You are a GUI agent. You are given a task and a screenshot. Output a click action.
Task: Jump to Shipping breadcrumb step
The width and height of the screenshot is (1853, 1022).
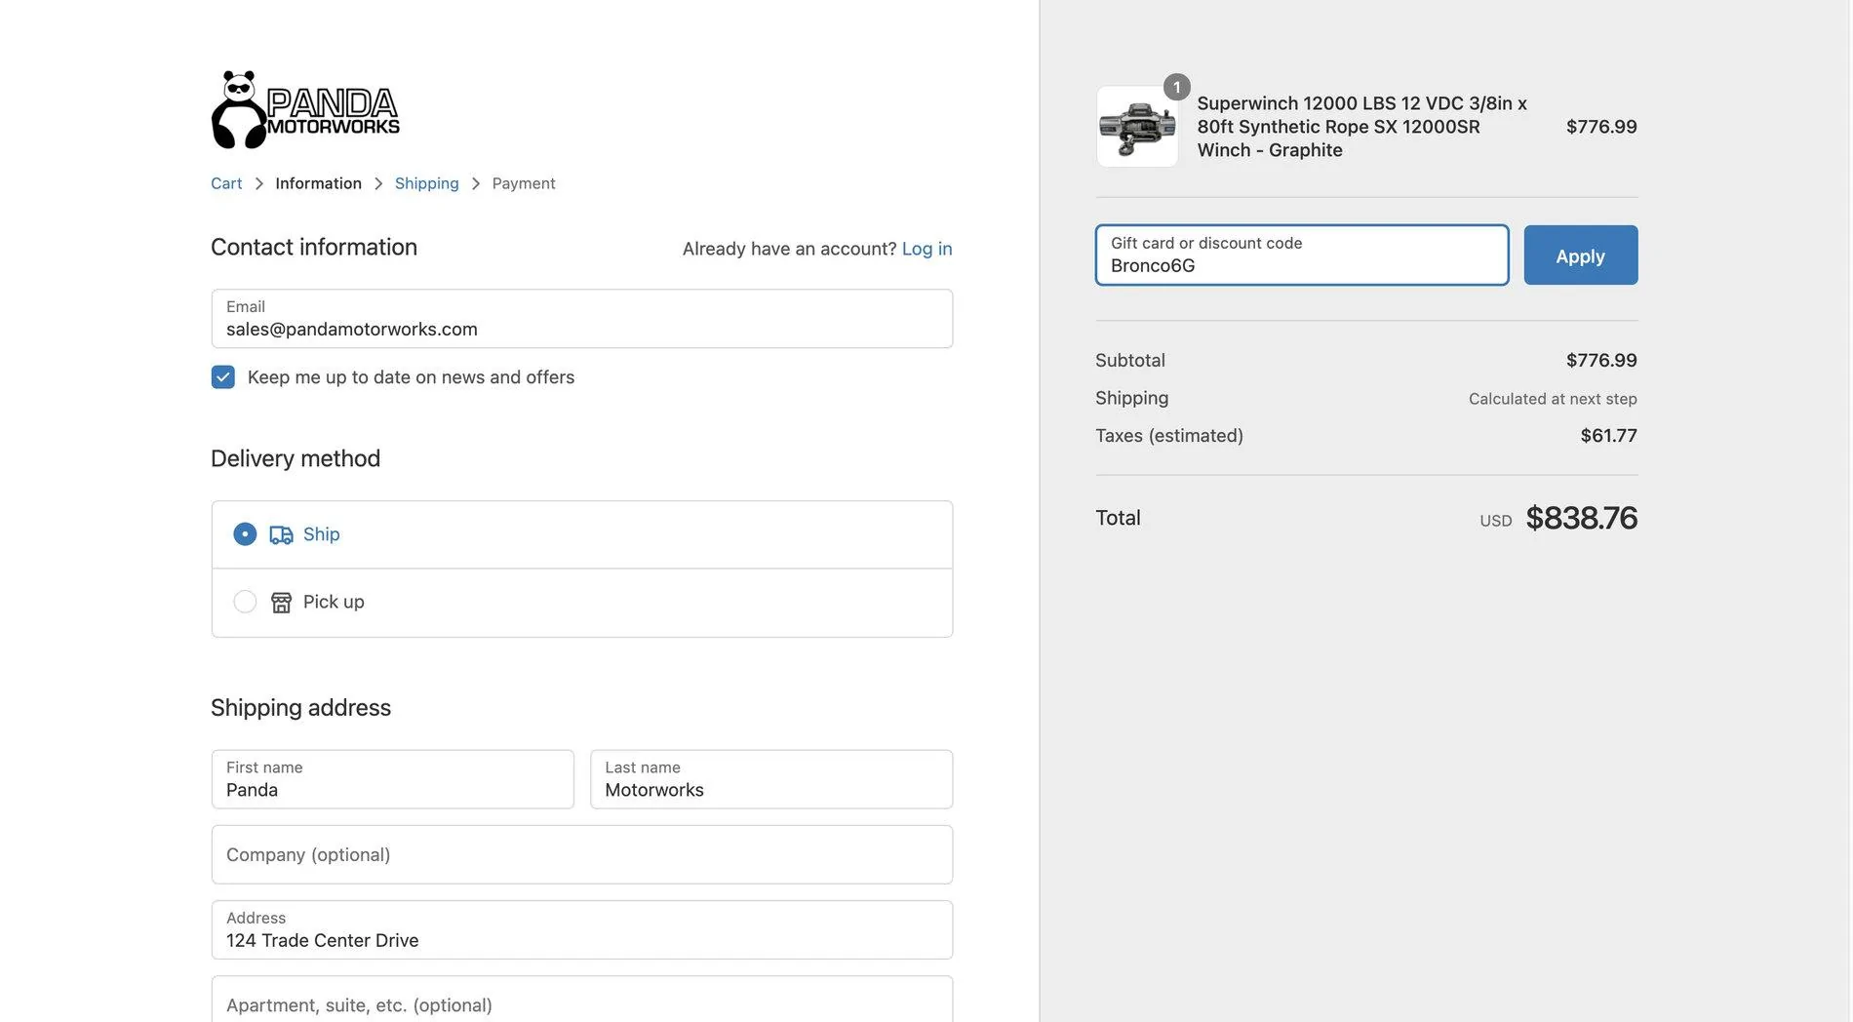(426, 183)
